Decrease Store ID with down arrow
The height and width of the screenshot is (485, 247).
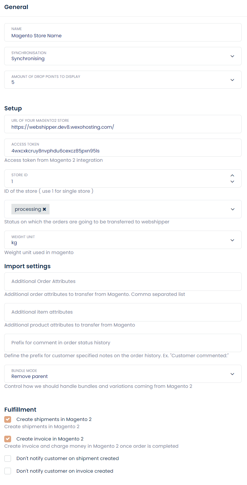pos(232,182)
